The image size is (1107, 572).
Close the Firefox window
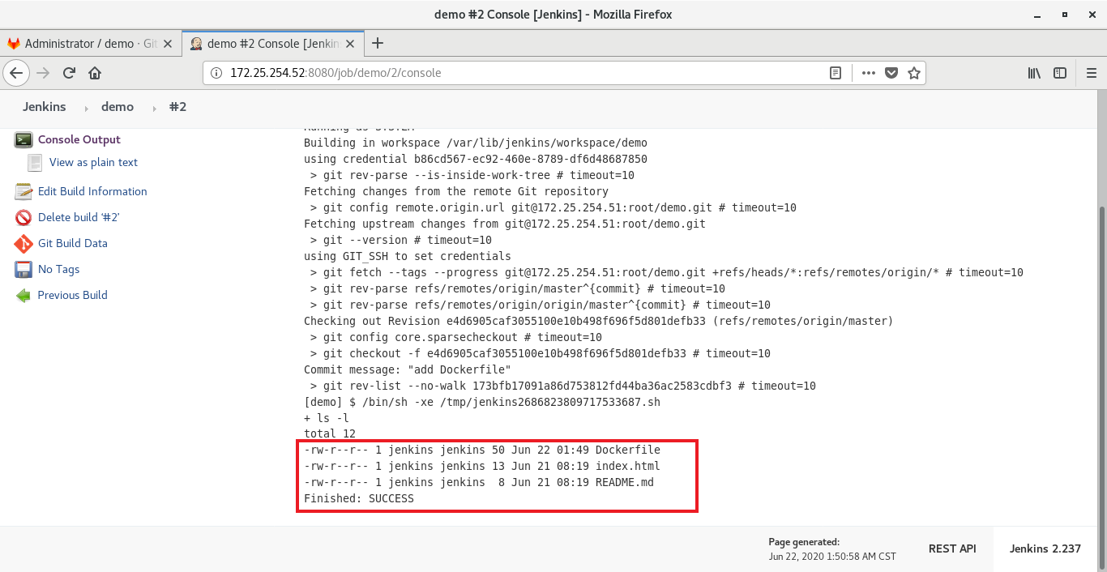[1090, 15]
